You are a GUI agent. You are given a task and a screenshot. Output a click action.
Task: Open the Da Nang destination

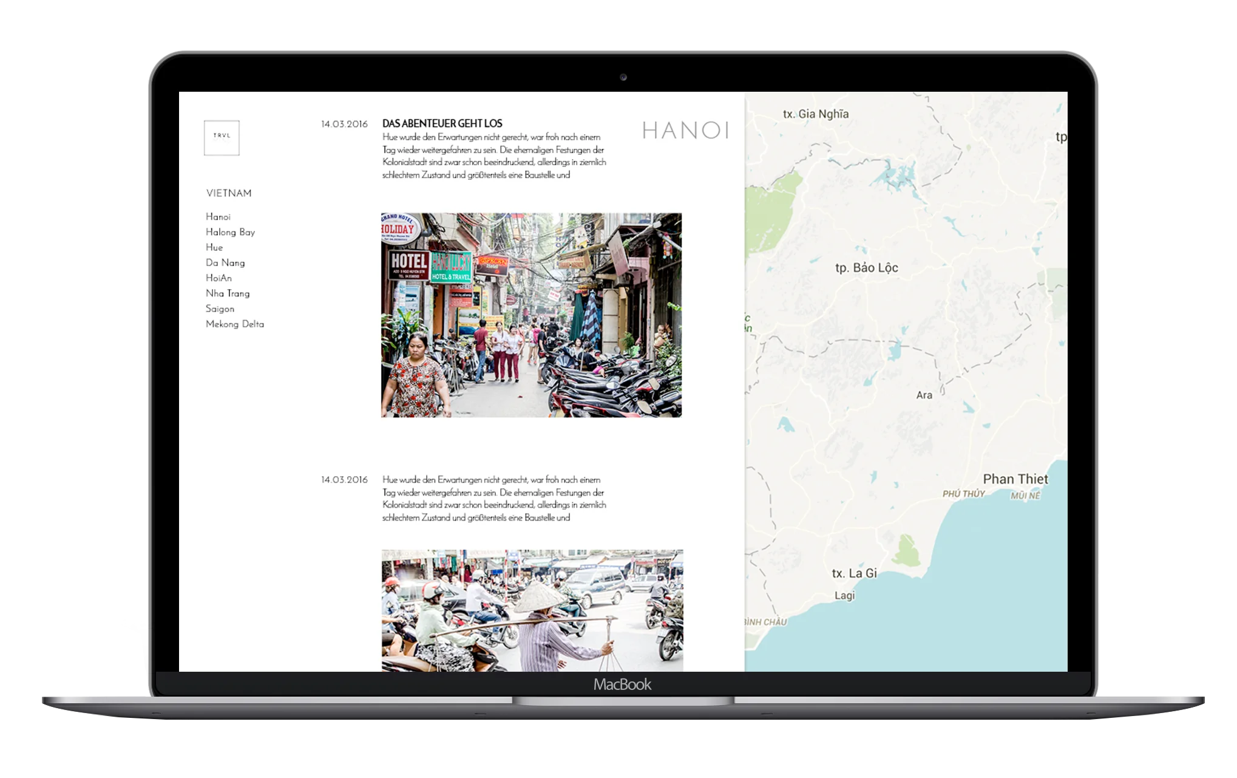225,262
